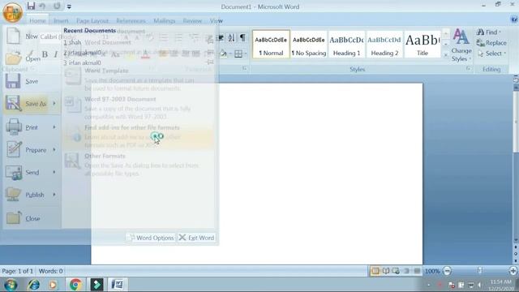Open the Styles pane dialog launcher
The width and height of the screenshot is (519, 292).
[469, 68]
